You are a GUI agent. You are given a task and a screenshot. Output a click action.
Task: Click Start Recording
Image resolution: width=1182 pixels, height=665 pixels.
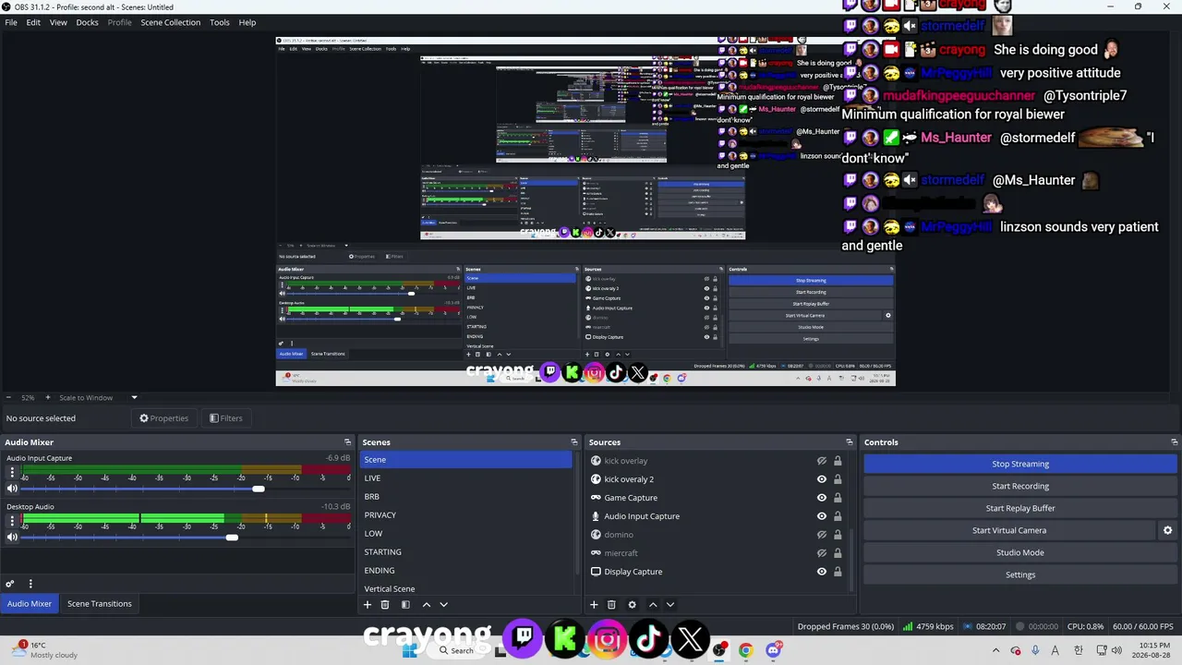[x=1020, y=486]
